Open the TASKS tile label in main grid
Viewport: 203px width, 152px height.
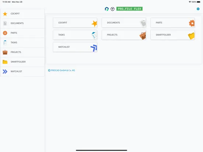[x=61, y=35]
